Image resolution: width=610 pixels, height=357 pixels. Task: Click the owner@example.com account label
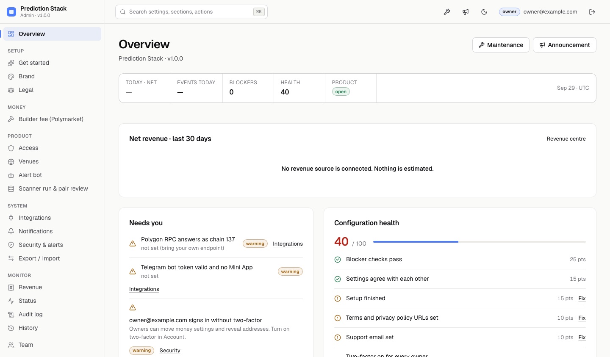(550, 12)
